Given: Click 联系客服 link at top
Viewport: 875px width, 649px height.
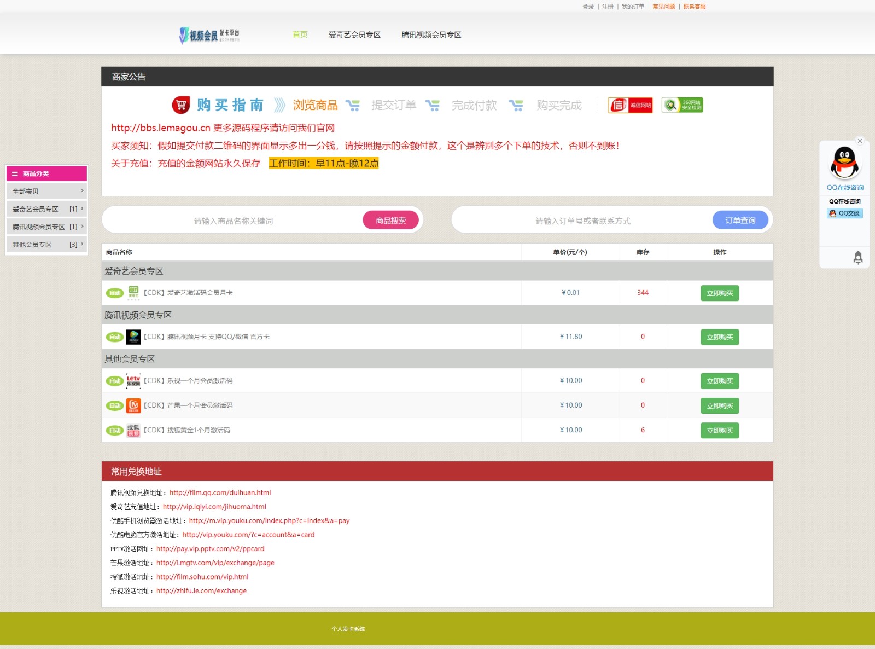Looking at the screenshot, I should point(695,7).
